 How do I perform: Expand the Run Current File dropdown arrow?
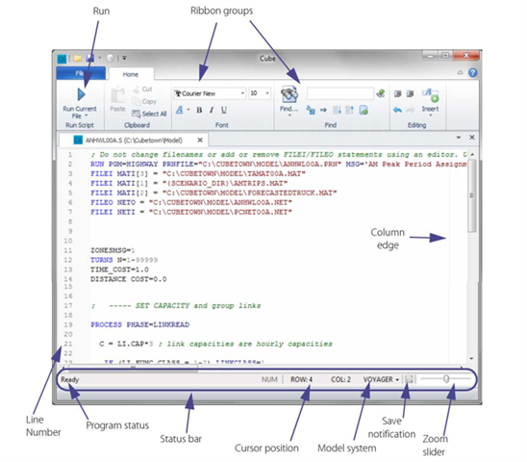tap(87, 115)
